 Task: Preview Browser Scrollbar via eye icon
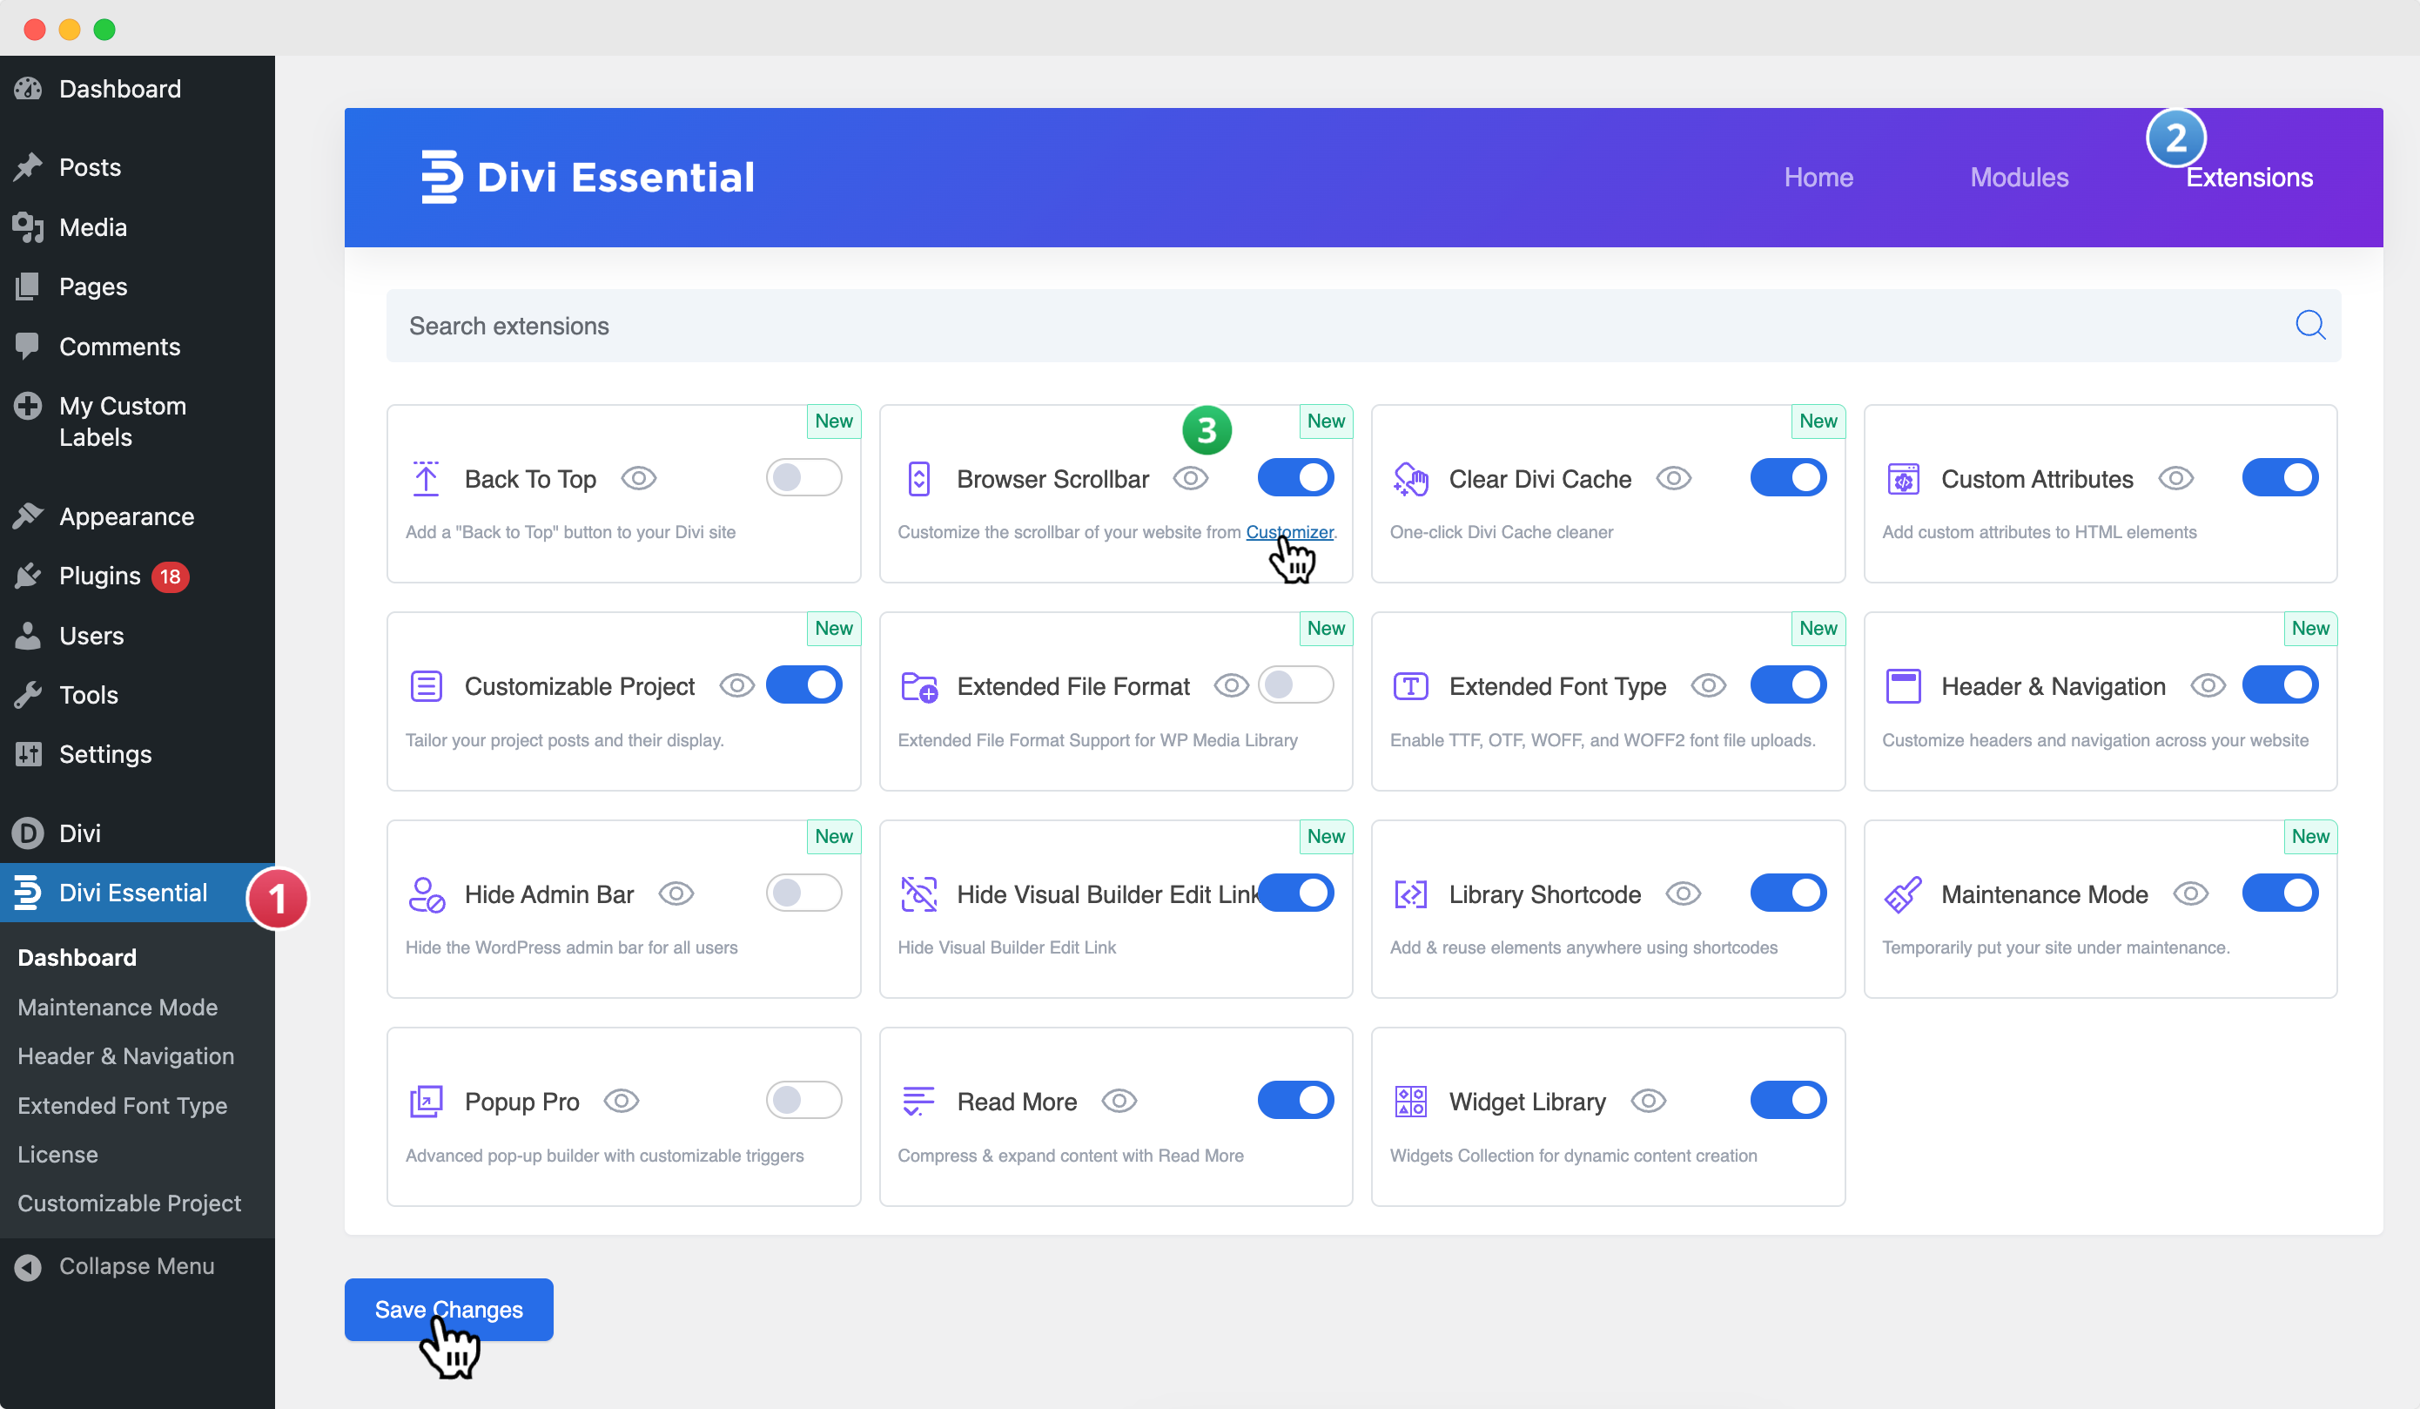coord(1191,478)
